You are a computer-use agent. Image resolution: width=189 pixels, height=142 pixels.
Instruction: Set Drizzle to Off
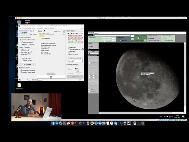[x=76, y=68]
